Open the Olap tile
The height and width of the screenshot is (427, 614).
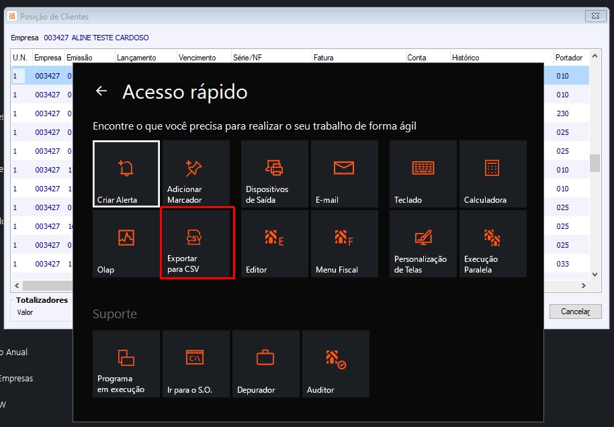point(126,244)
